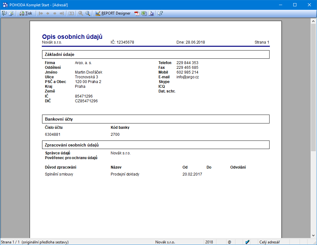This screenshot has height=245, width=317.
Task: Click the bank code 2700
Action: coord(115,134)
